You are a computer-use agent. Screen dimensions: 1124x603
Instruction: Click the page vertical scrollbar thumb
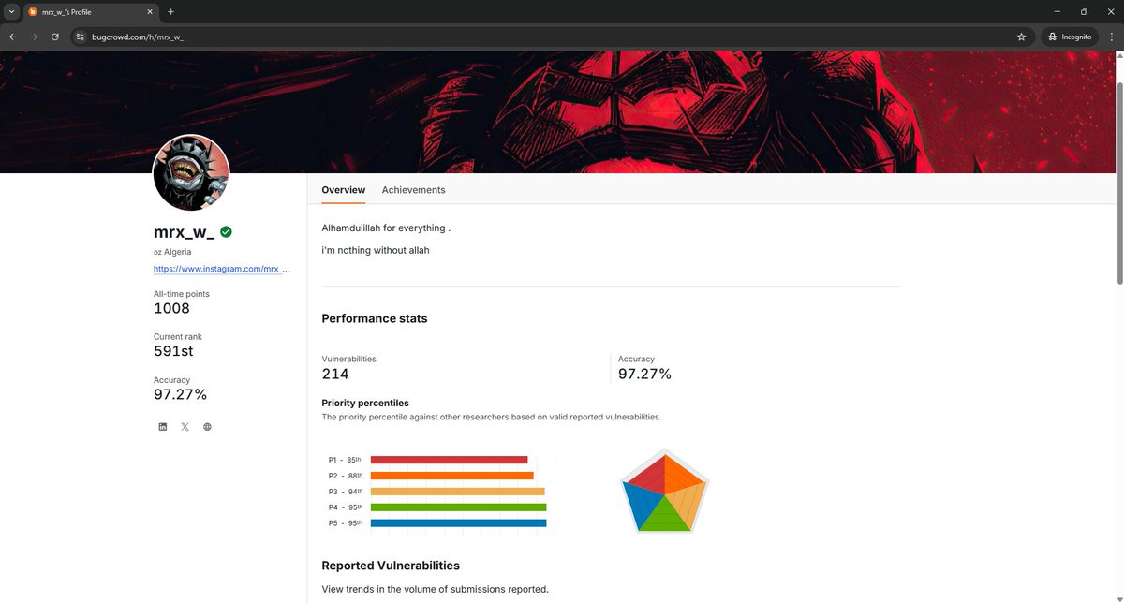[x=1119, y=183]
